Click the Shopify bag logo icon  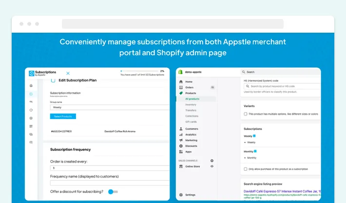(180, 72)
